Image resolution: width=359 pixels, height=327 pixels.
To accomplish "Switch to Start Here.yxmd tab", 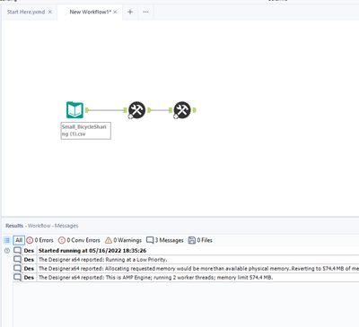I will [26, 12].
